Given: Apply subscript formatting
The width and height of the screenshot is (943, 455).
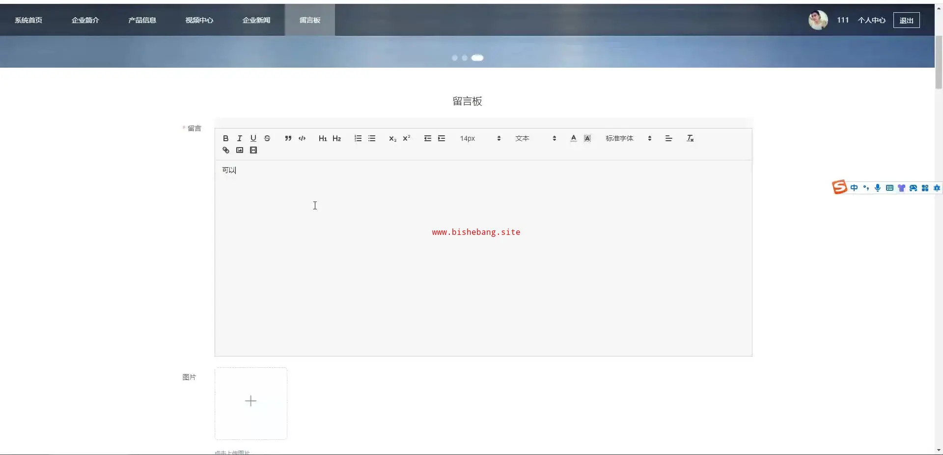Looking at the screenshot, I should pyautogui.click(x=392, y=138).
